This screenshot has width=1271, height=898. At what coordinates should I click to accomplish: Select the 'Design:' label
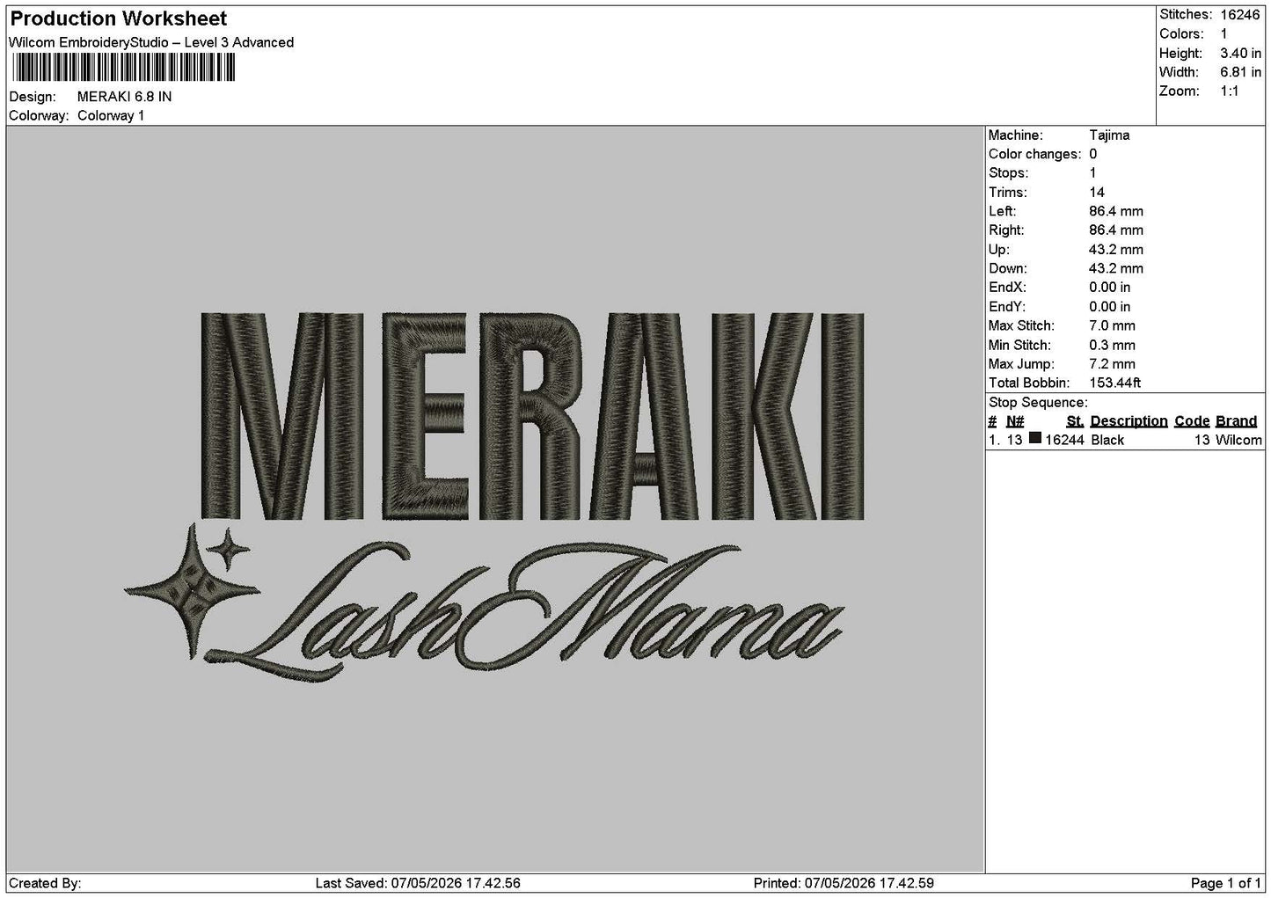[33, 97]
